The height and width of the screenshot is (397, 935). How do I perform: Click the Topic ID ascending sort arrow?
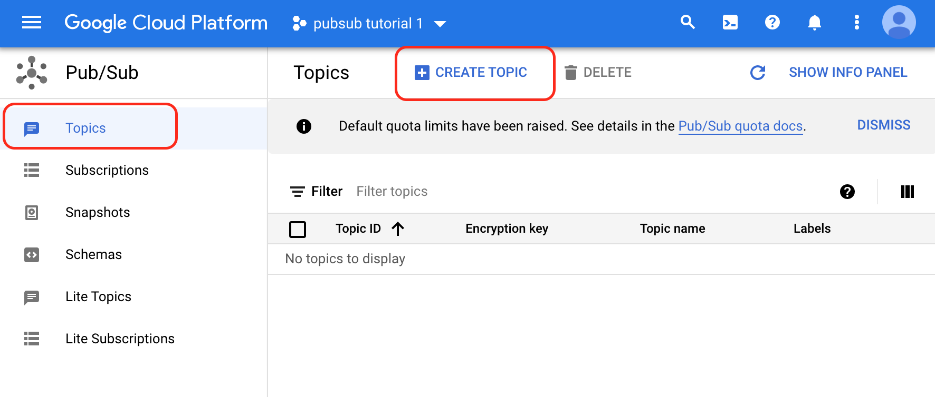point(398,229)
